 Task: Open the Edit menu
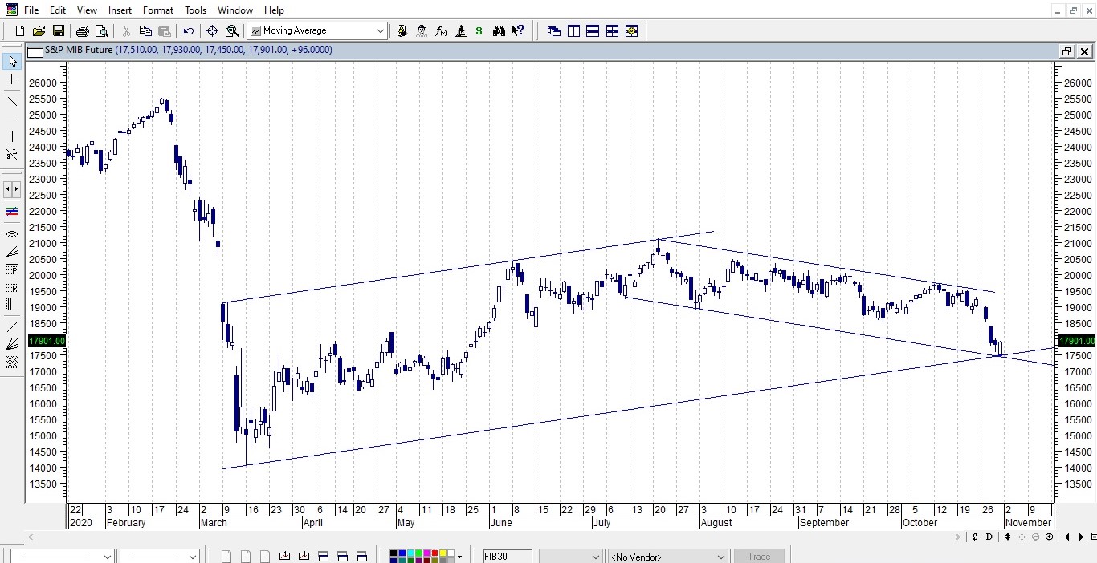click(58, 10)
